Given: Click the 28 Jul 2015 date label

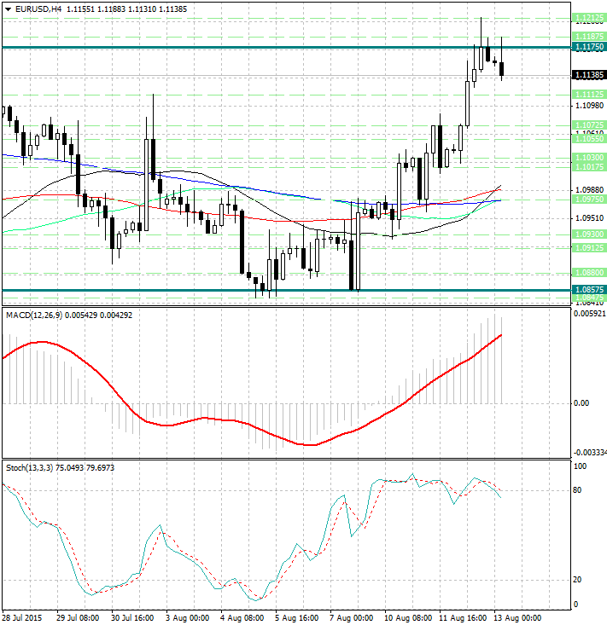Looking at the screenshot, I should 23,617.
